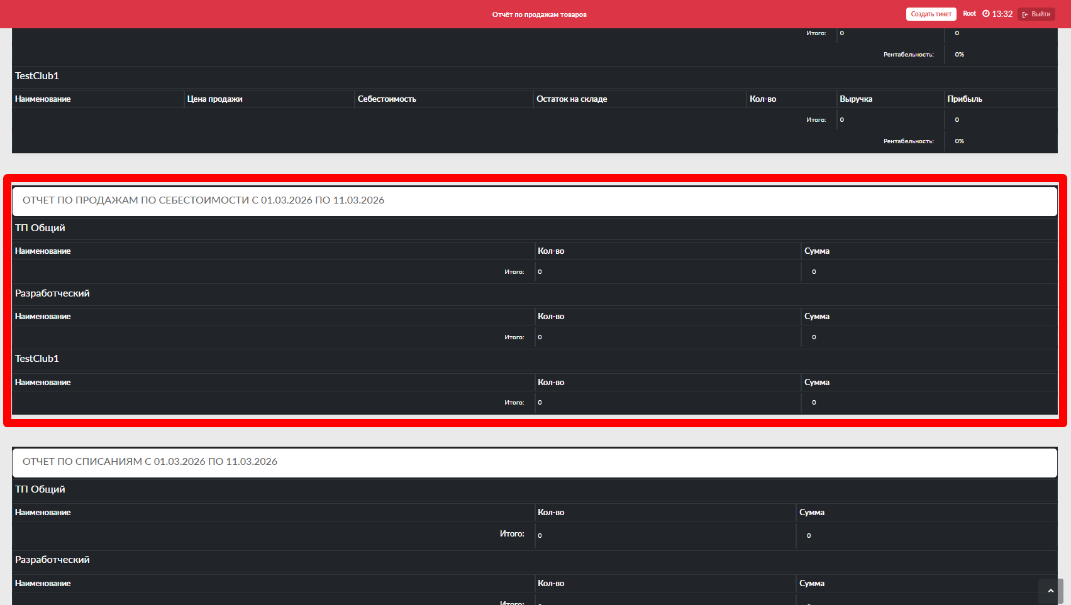This screenshot has width=1071, height=605.
Task: Click the page title Отчёт по продажам товаров
Action: pos(539,14)
